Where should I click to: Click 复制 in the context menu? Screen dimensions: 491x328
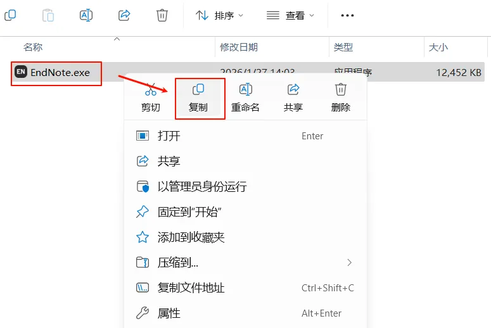pyautogui.click(x=198, y=98)
